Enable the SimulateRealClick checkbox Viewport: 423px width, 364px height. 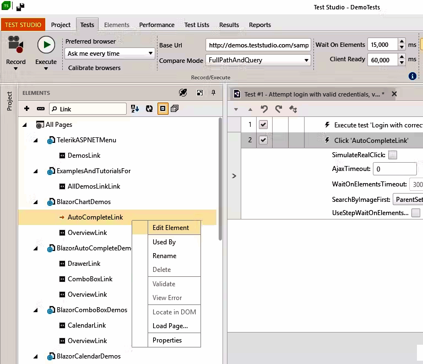pos(393,155)
